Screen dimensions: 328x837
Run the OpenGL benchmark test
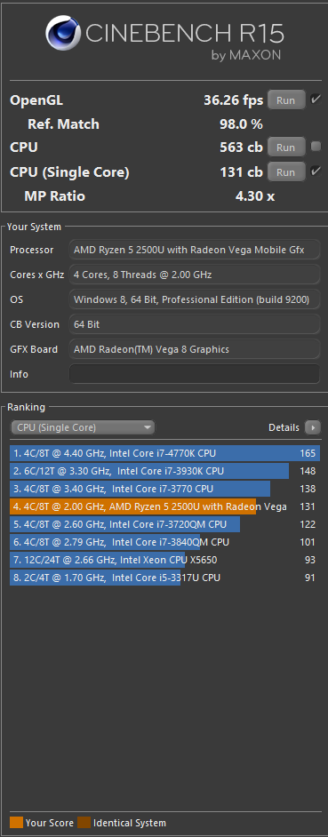tap(286, 100)
